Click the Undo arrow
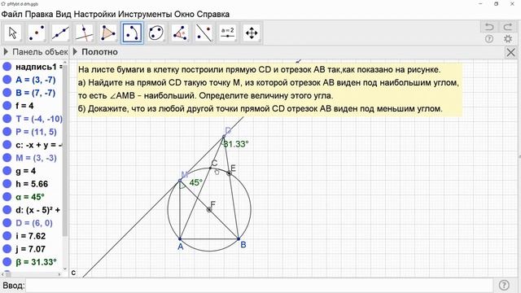The image size is (521, 293). pyautogui.click(x=489, y=26)
